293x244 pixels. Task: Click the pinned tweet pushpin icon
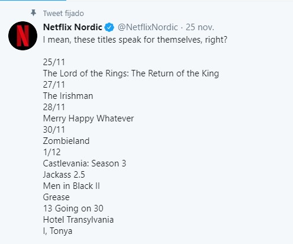point(33,13)
